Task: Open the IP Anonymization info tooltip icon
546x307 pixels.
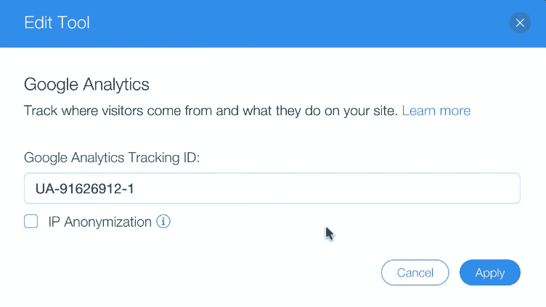Action: (x=163, y=222)
